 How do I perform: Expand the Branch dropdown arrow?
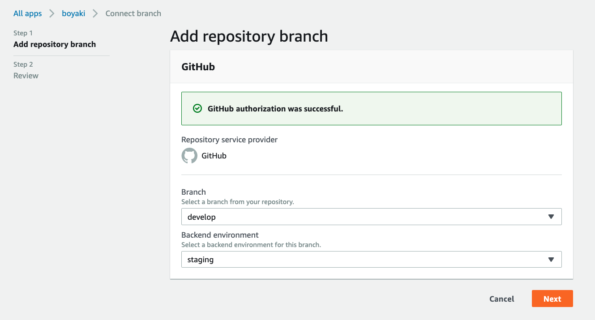pyautogui.click(x=551, y=217)
